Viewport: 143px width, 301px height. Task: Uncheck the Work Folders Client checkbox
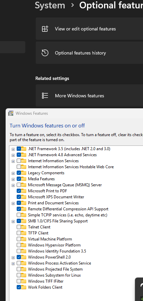click(19, 287)
